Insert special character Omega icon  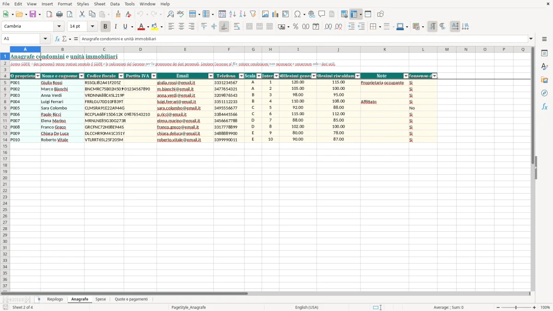pos(298,14)
